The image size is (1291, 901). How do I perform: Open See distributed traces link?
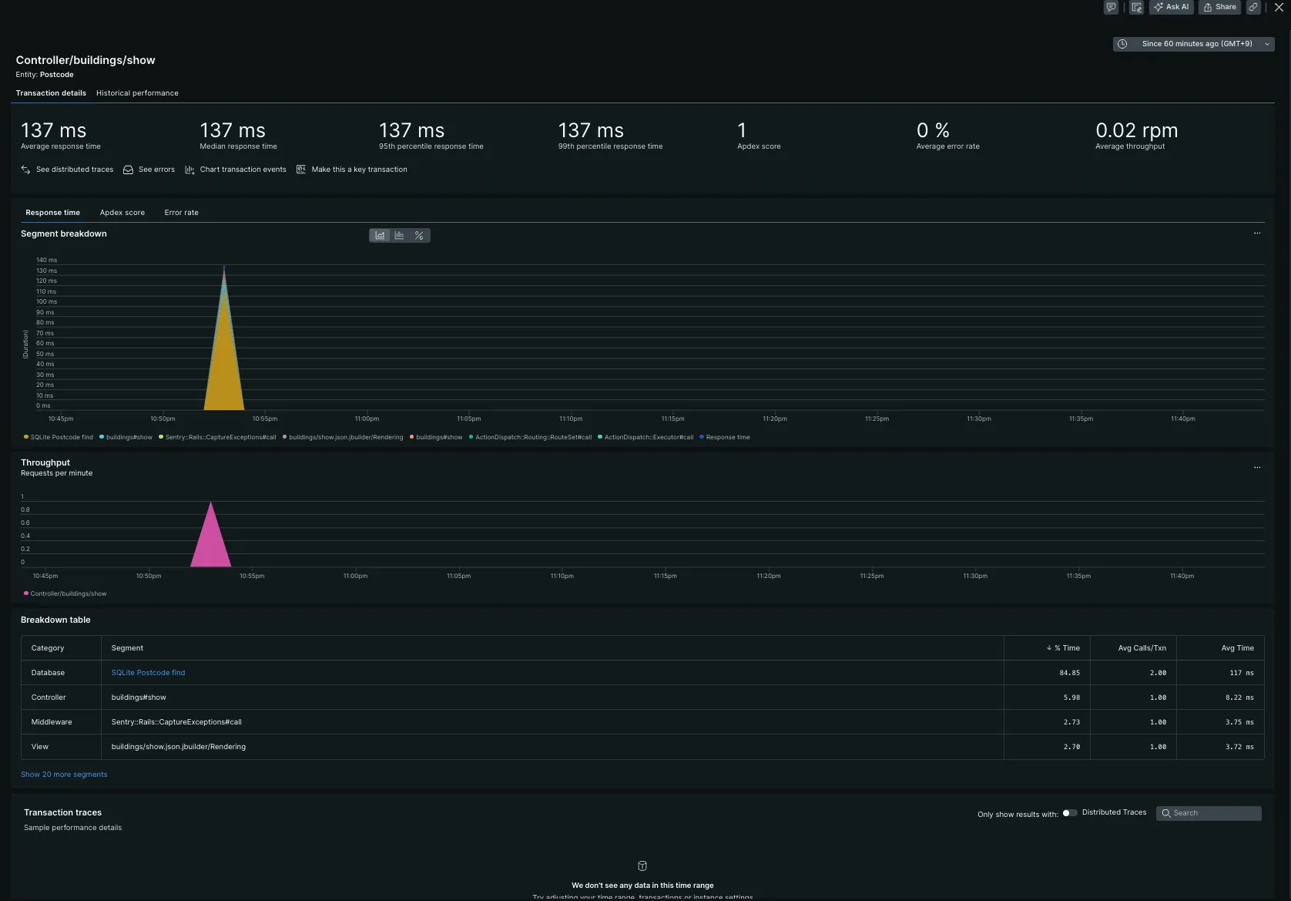click(74, 170)
